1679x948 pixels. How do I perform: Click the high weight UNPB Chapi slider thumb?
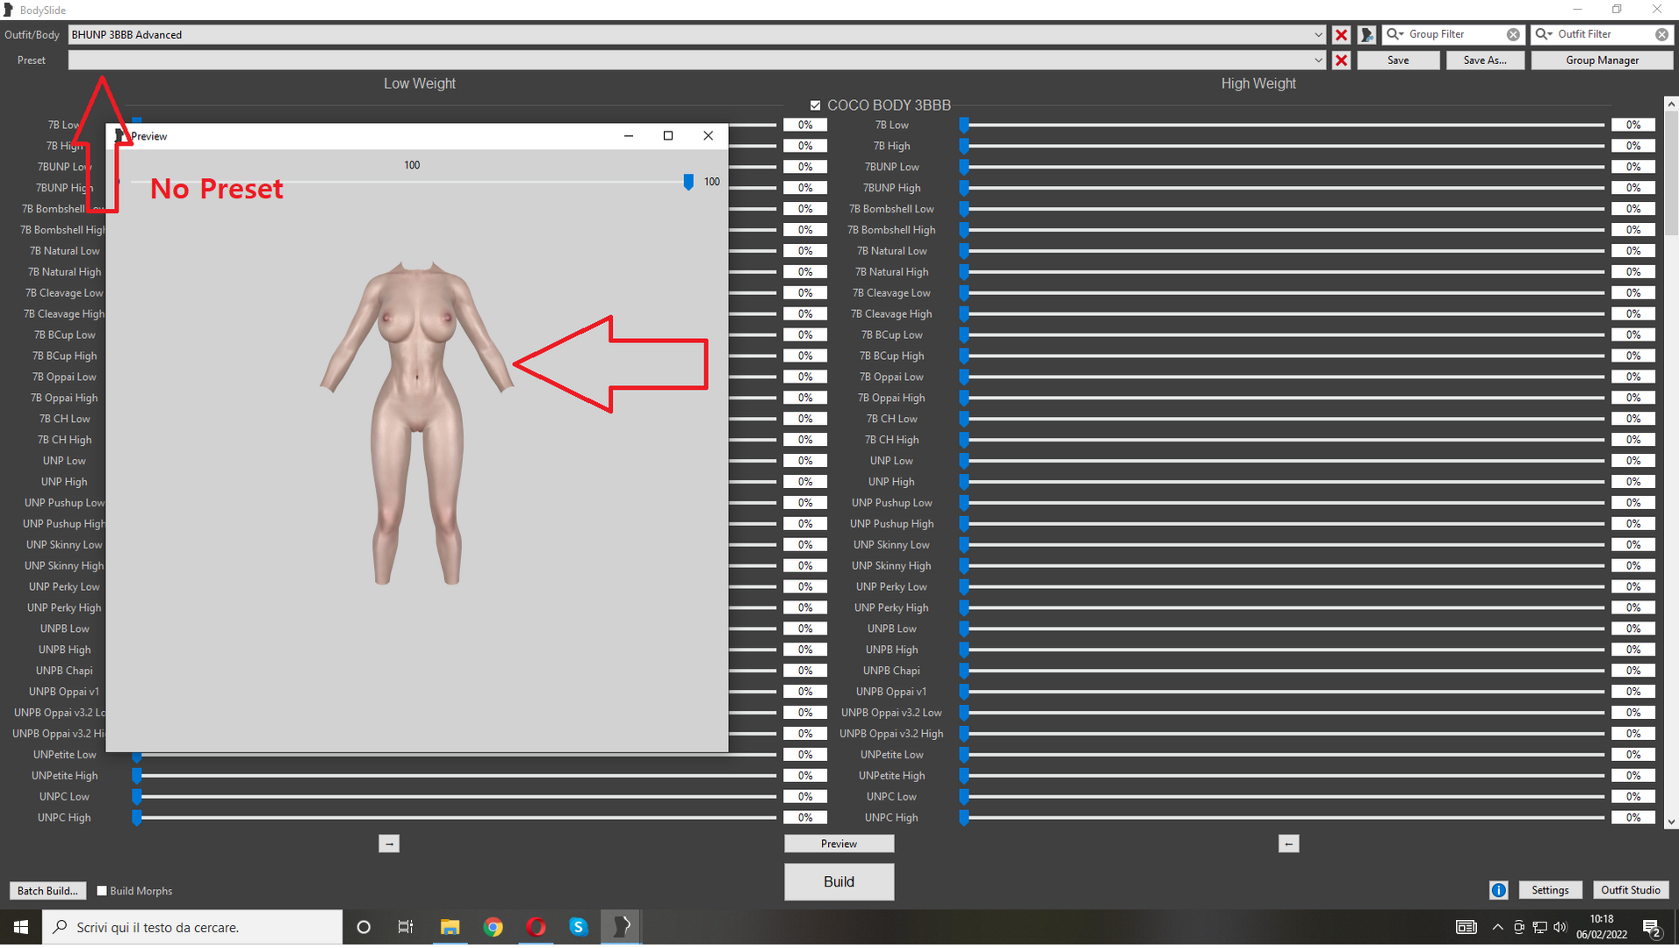click(x=964, y=671)
